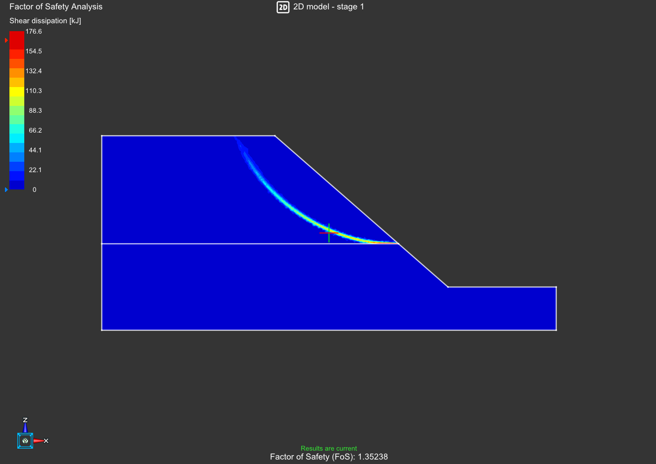This screenshot has width=656, height=464.
Task: Click the blue minimum marker beside the legend
Action: pyautogui.click(x=6, y=189)
